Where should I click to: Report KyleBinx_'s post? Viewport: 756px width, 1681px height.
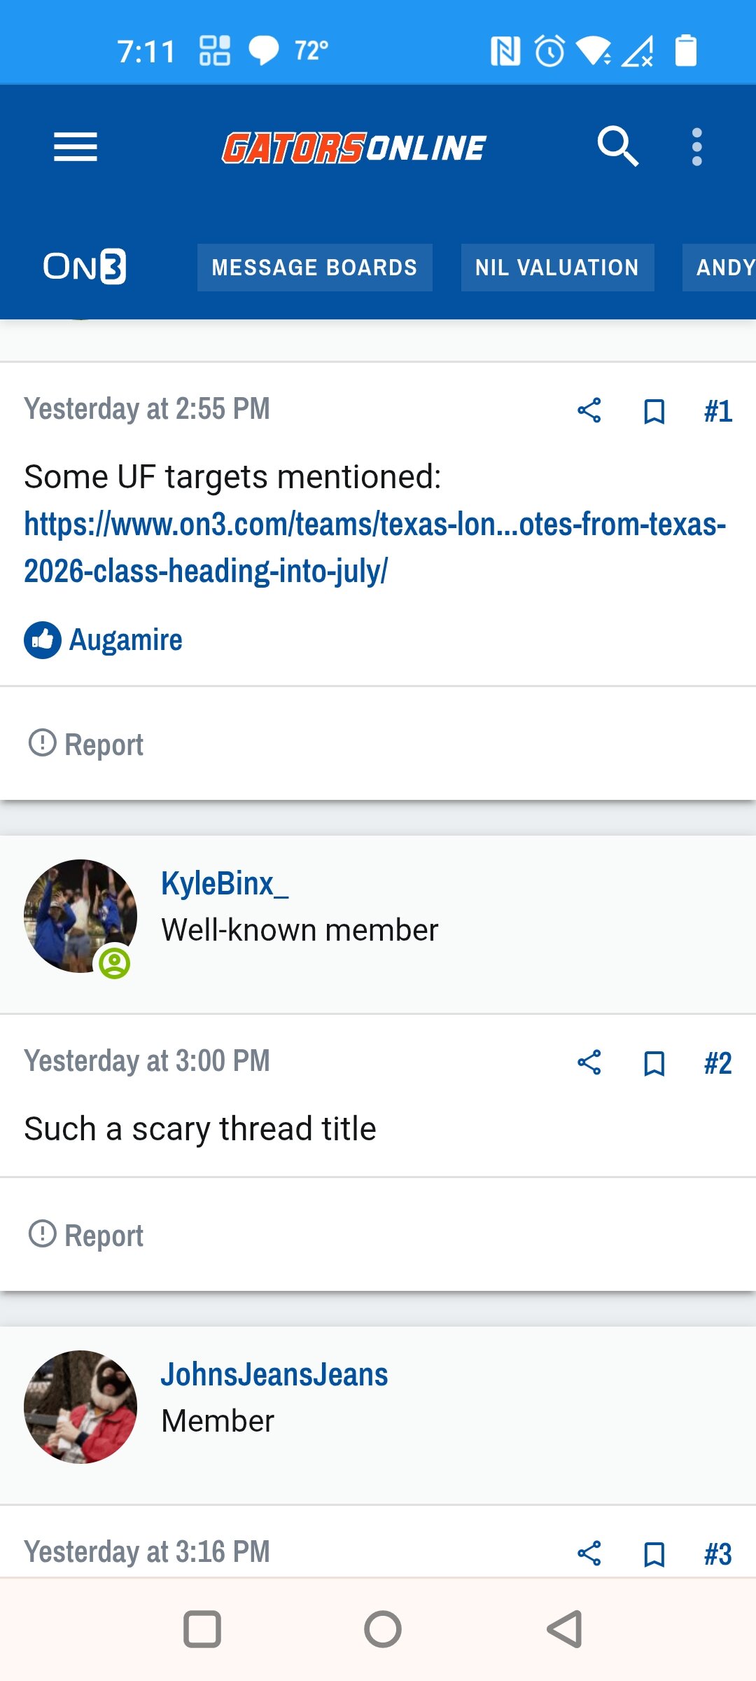tap(85, 1235)
